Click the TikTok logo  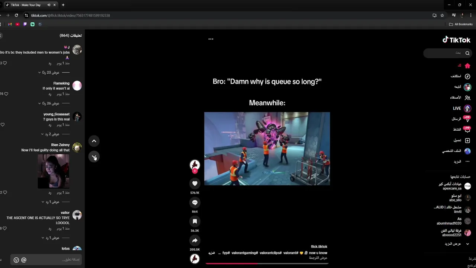point(456,40)
